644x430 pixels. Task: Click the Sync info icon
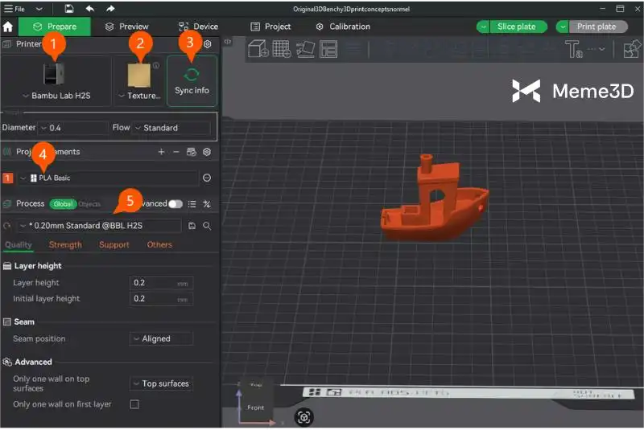(x=192, y=75)
